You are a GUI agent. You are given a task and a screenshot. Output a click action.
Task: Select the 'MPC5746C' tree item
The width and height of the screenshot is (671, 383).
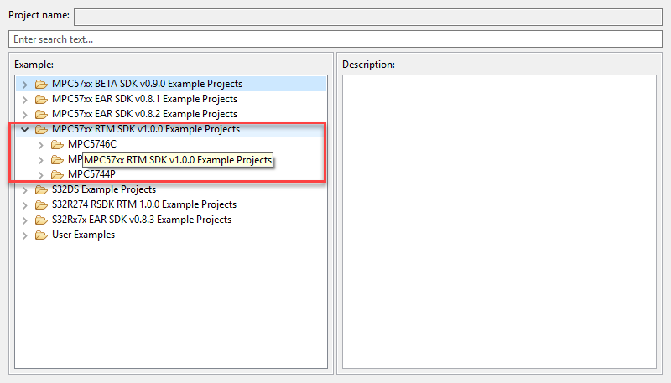coord(92,144)
